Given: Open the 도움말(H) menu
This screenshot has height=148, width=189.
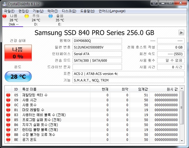Looking at the screenshot, I should 88,11.
